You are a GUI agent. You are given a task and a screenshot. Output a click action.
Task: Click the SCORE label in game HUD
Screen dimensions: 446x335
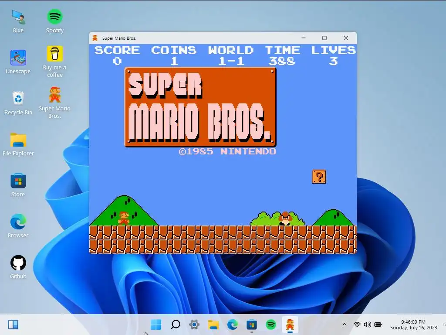tap(117, 50)
